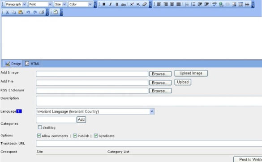Open the Language dropdown

click(95, 111)
